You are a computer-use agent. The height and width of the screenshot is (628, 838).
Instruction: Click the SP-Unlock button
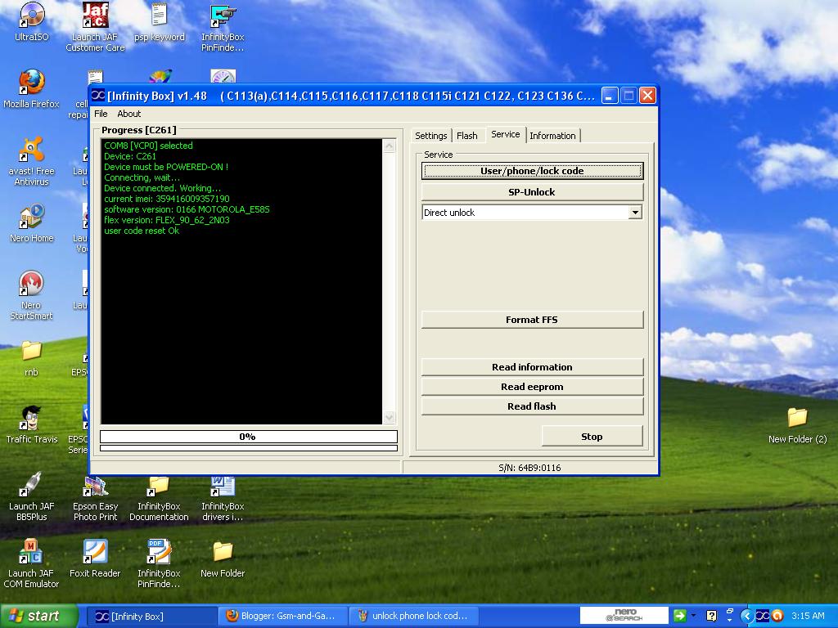pyautogui.click(x=532, y=191)
